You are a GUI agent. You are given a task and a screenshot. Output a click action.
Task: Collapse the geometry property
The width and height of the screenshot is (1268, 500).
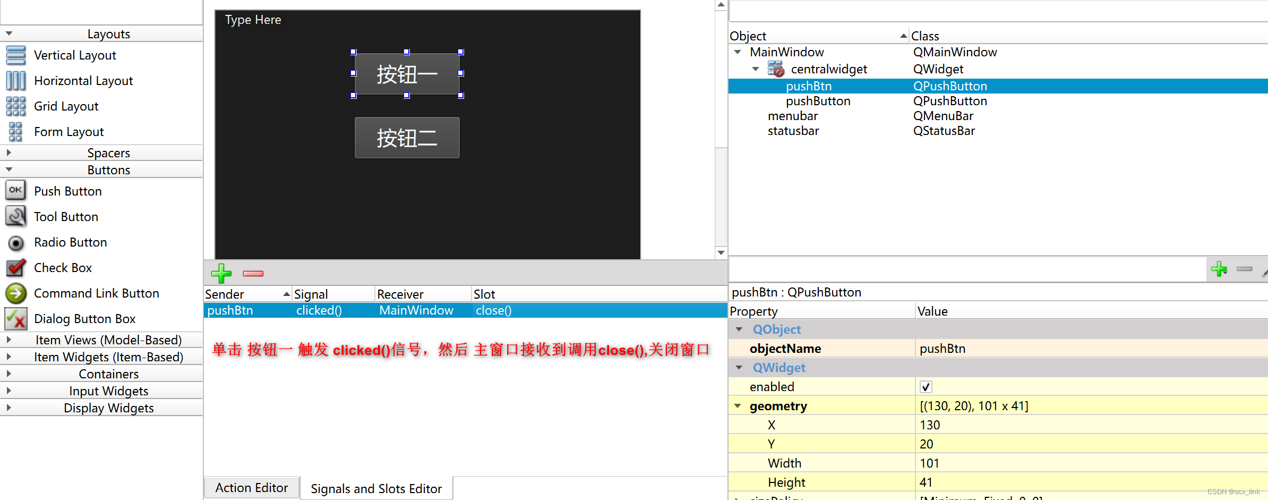pos(738,406)
